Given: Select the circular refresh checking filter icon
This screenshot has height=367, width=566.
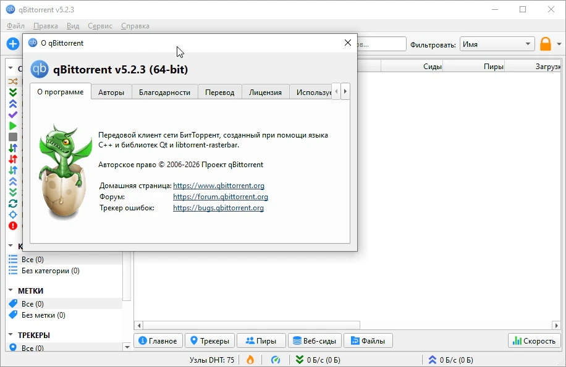Looking at the screenshot, I should [x=12, y=204].
